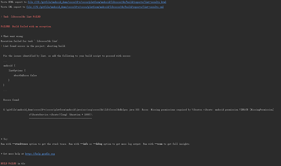Open the help.gradle.org link
281x166 pixels.
click(40, 154)
